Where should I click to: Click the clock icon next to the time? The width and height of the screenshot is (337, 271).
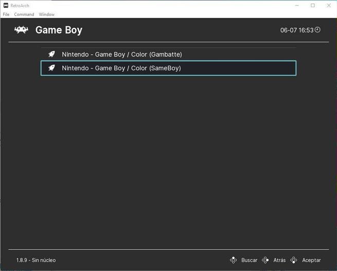point(317,30)
